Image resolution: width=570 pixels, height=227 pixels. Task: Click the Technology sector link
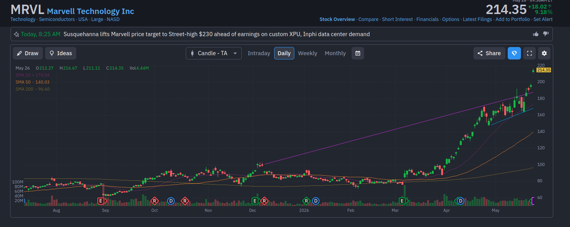coord(23,19)
